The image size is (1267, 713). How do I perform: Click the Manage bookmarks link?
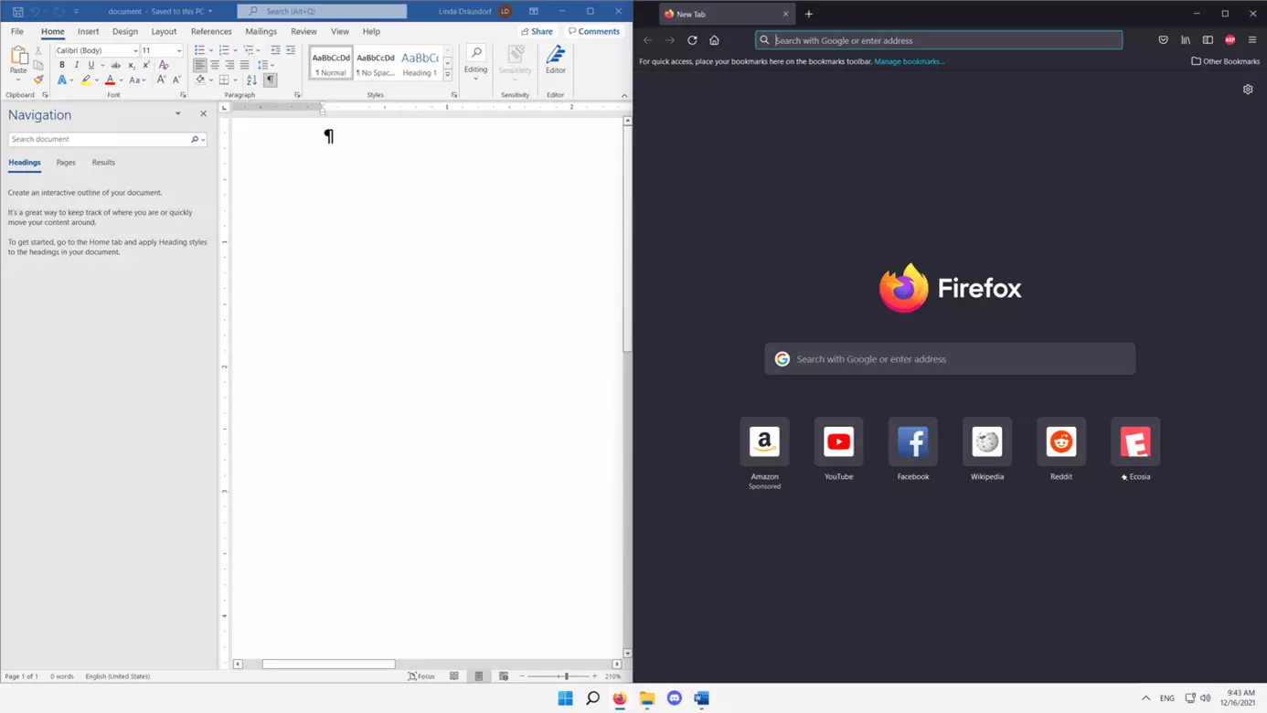(x=909, y=61)
